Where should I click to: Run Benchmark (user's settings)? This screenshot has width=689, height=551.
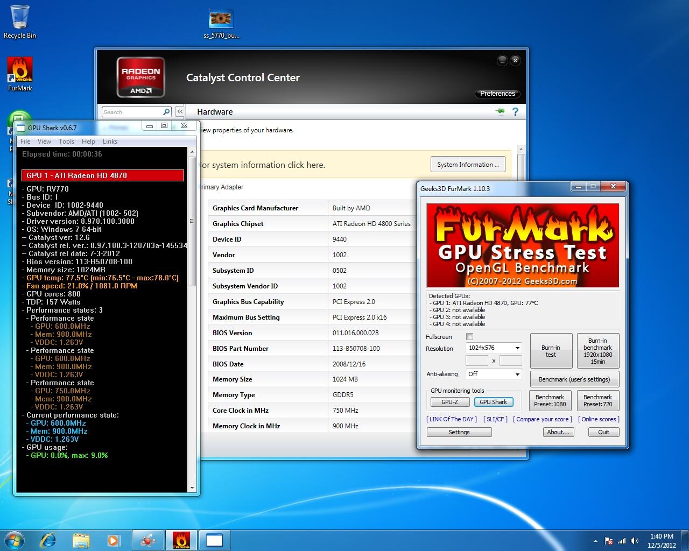coord(574,379)
